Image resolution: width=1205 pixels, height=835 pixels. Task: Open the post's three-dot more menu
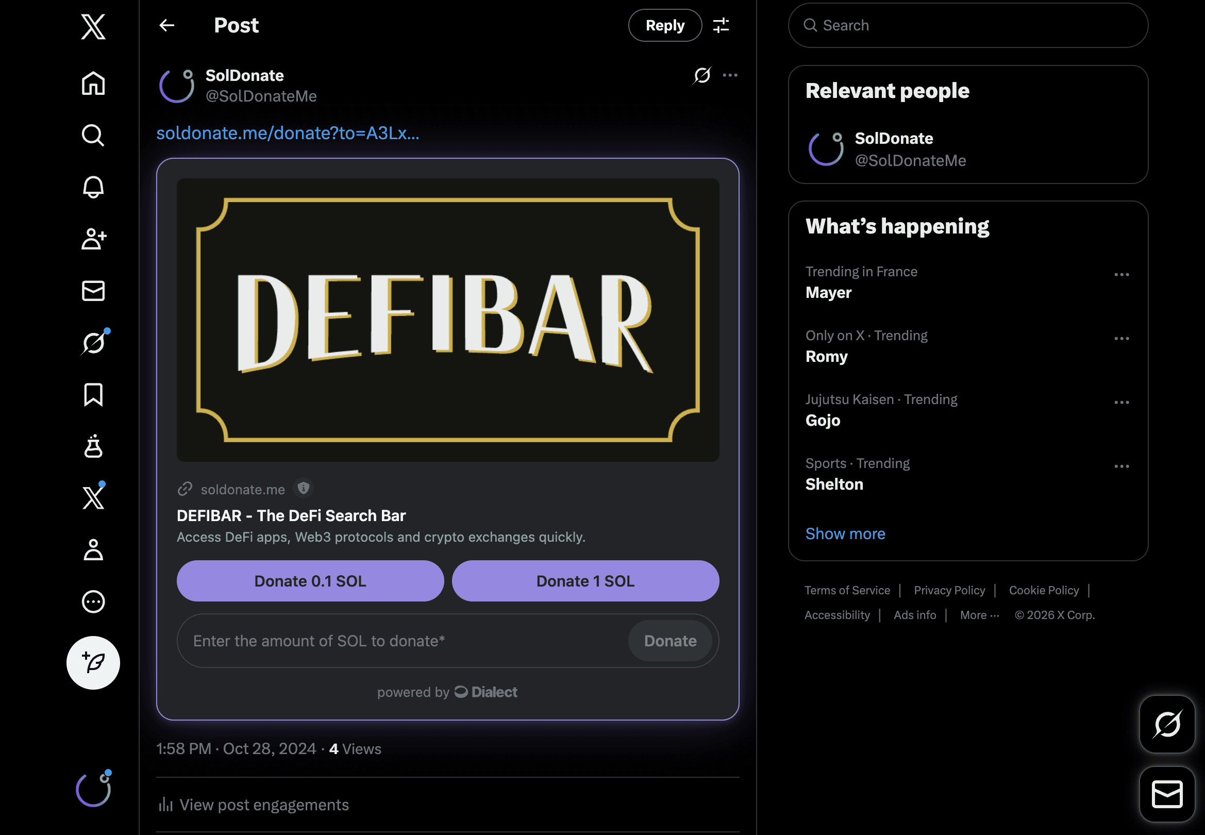tap(730, 75)
